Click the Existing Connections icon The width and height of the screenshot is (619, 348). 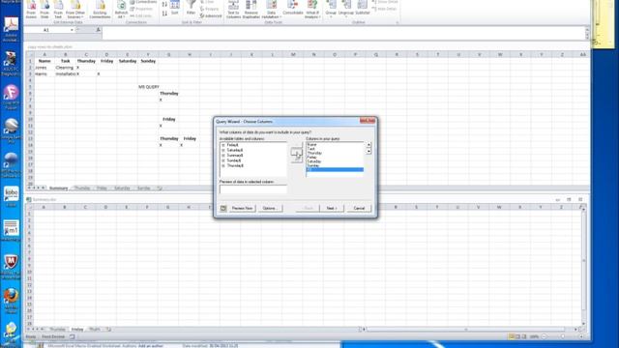click(100, 10)
